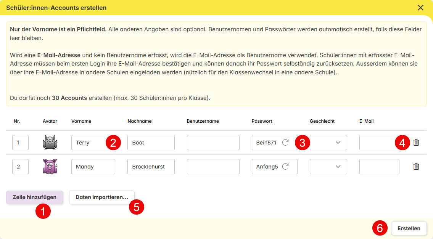
Task: Click the Avatar column header
Action: point(50,121)
